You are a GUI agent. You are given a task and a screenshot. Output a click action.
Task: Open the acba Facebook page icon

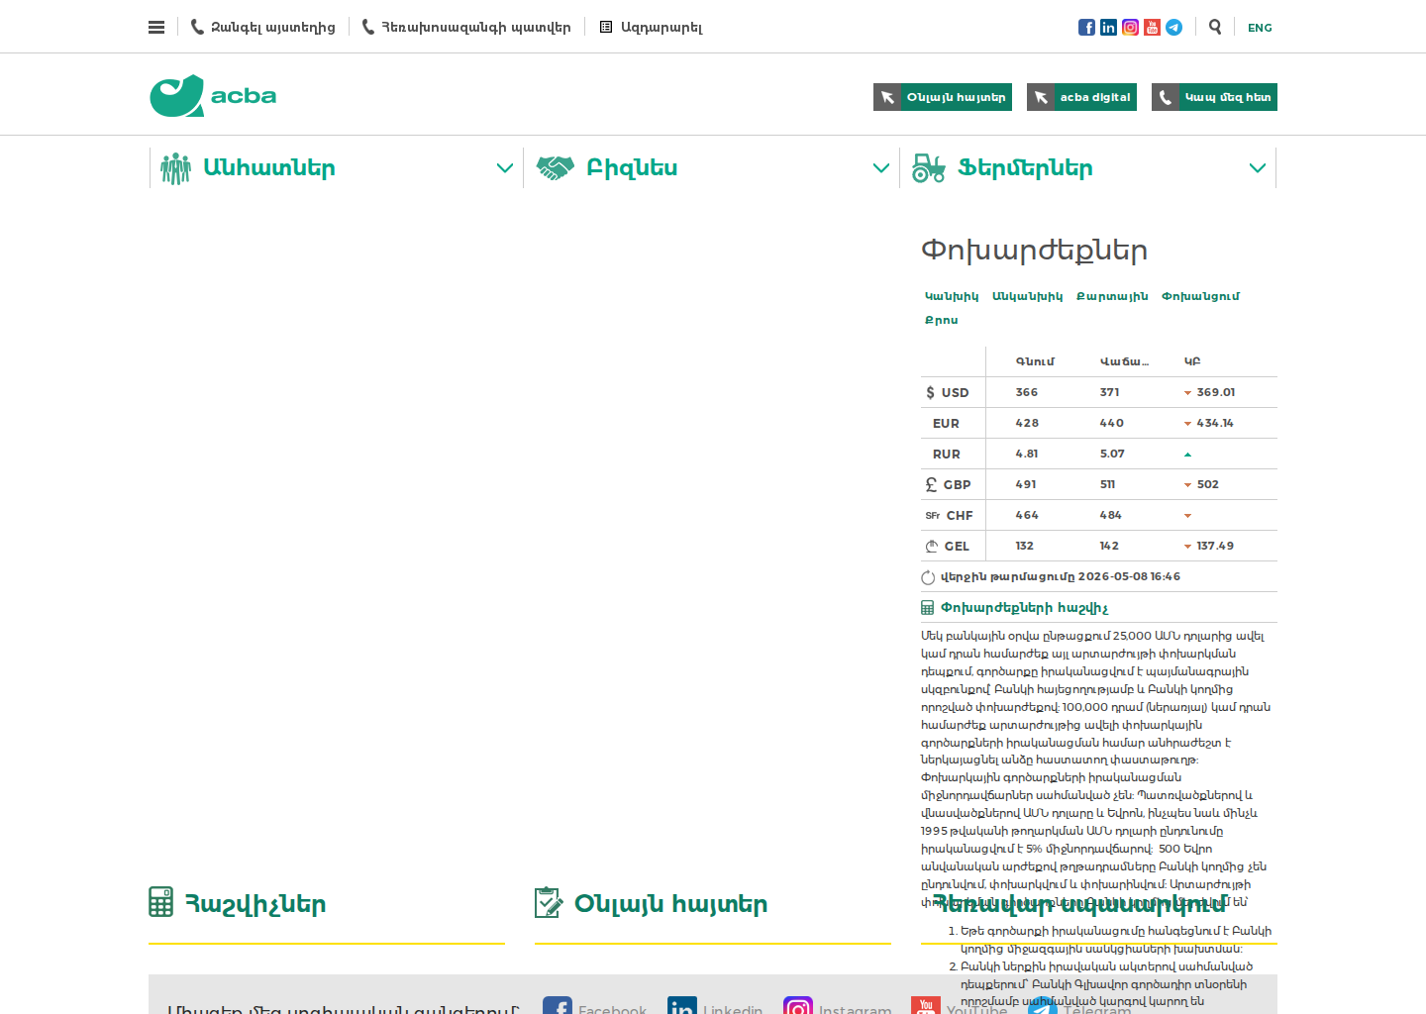(1086, 27)
